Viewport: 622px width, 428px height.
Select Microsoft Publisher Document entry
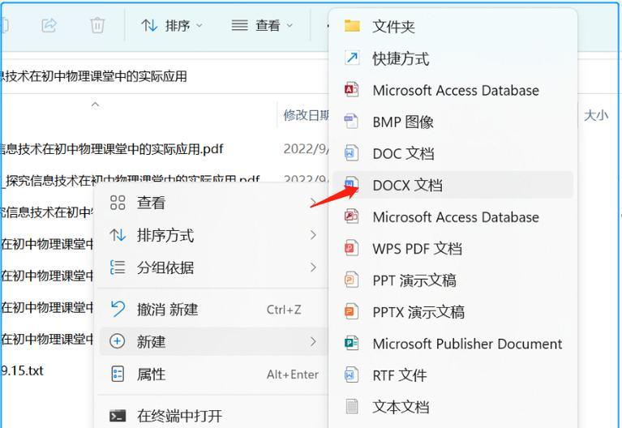click(x=453, y=344)
